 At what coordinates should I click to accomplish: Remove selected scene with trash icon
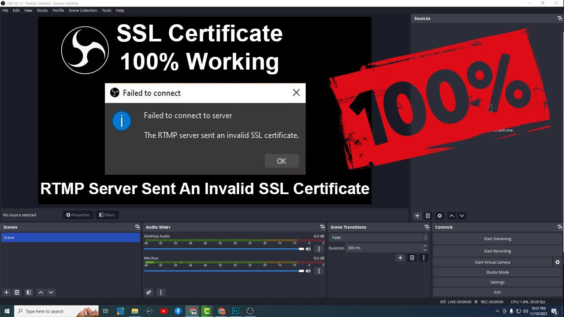pos(17,292)
